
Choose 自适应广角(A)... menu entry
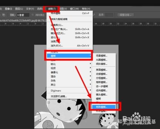click(x=70, y=29)
